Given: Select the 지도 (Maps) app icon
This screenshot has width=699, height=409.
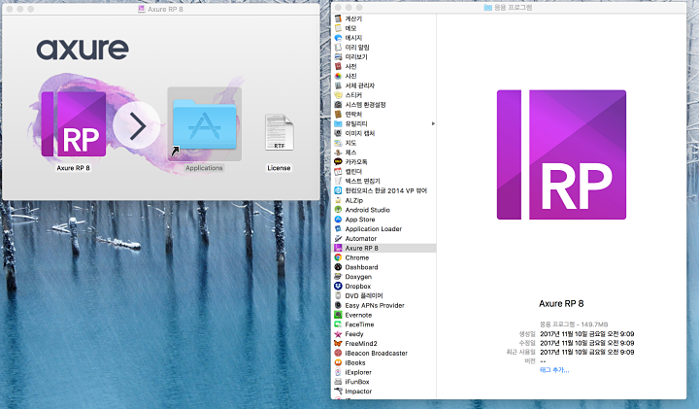Looking at the screenshot, I should 338,143.
